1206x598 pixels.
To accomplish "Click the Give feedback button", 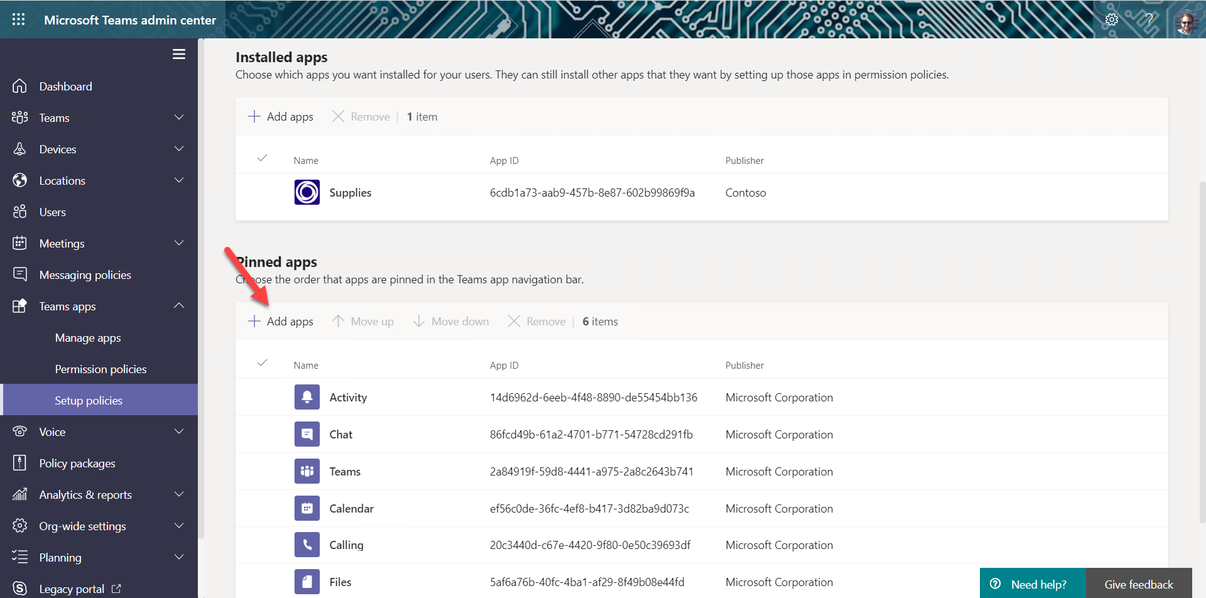I will (x=1139, y=584).
